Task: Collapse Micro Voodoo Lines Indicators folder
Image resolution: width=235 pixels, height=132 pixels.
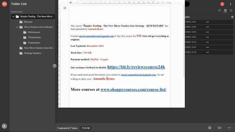Action: [x=17, y=27]
